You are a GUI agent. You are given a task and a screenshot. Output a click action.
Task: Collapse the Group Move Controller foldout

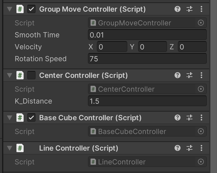point(10,9)
